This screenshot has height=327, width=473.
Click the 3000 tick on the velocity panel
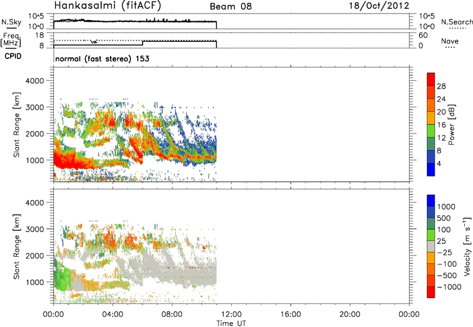[35, 229]
